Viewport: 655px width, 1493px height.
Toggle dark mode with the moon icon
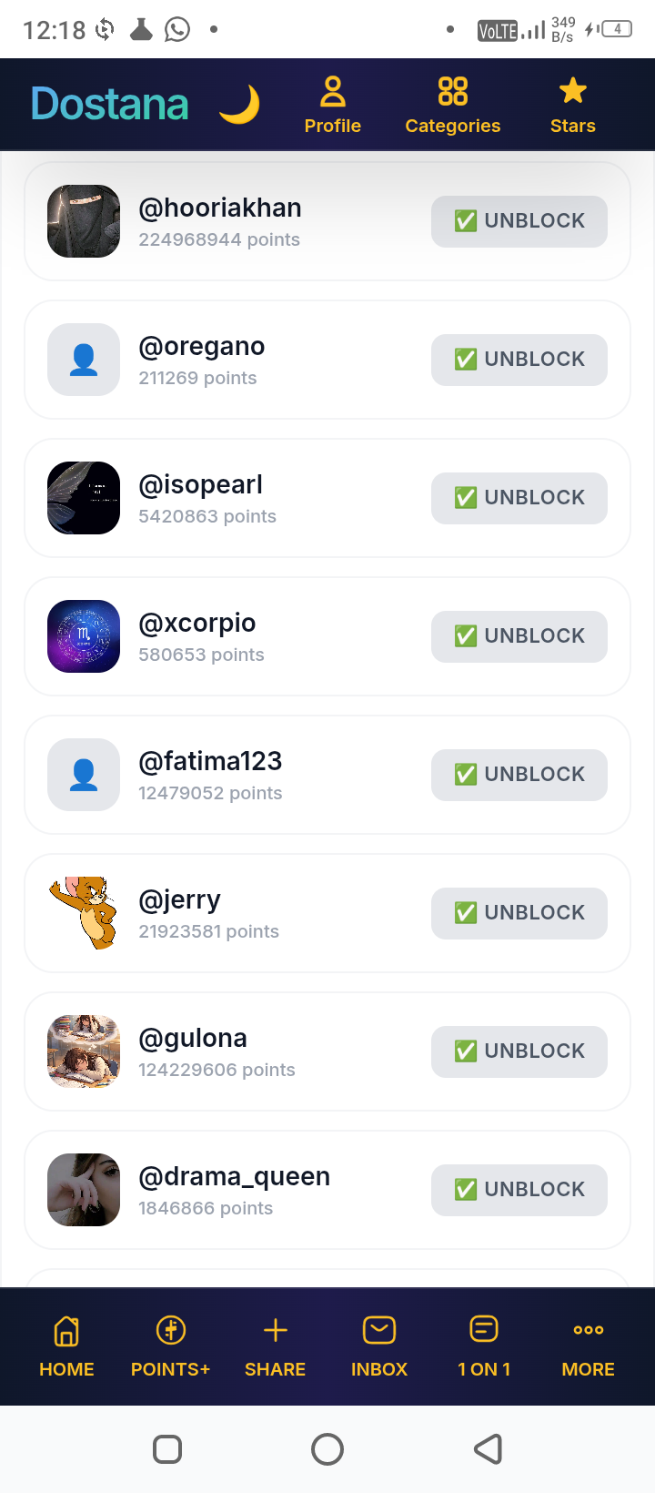click(x=239, y=105)
